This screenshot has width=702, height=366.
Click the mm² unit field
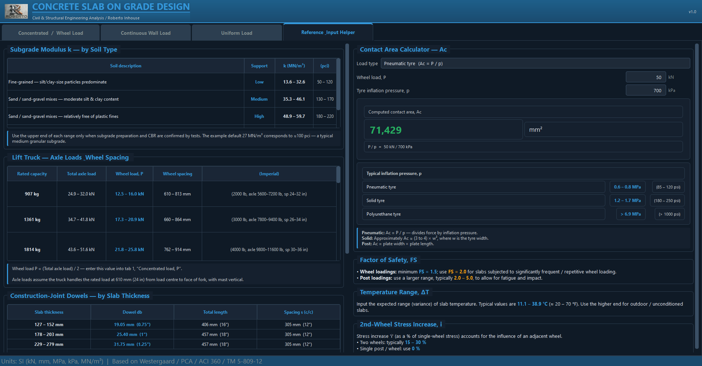click(x=603, y=130)
